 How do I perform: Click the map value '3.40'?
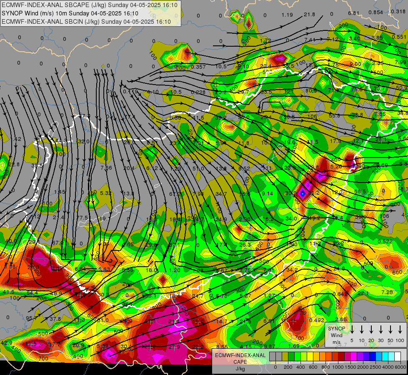(355, 38)
